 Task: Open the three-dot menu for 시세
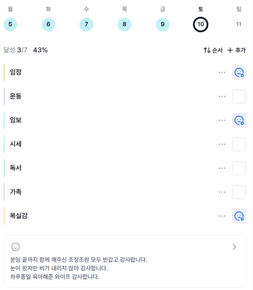[x=222, y=144]
